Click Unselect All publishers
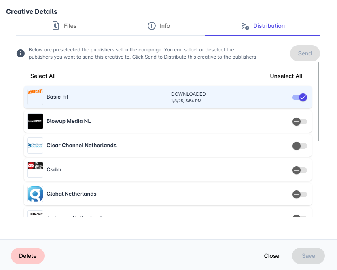 (286, 76)
